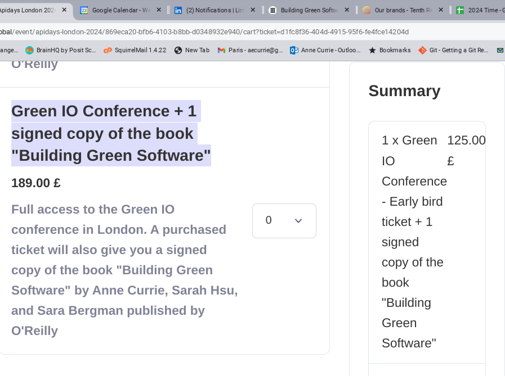Click the summary line item description
This screenshot has height=376, width=505.
414,242
